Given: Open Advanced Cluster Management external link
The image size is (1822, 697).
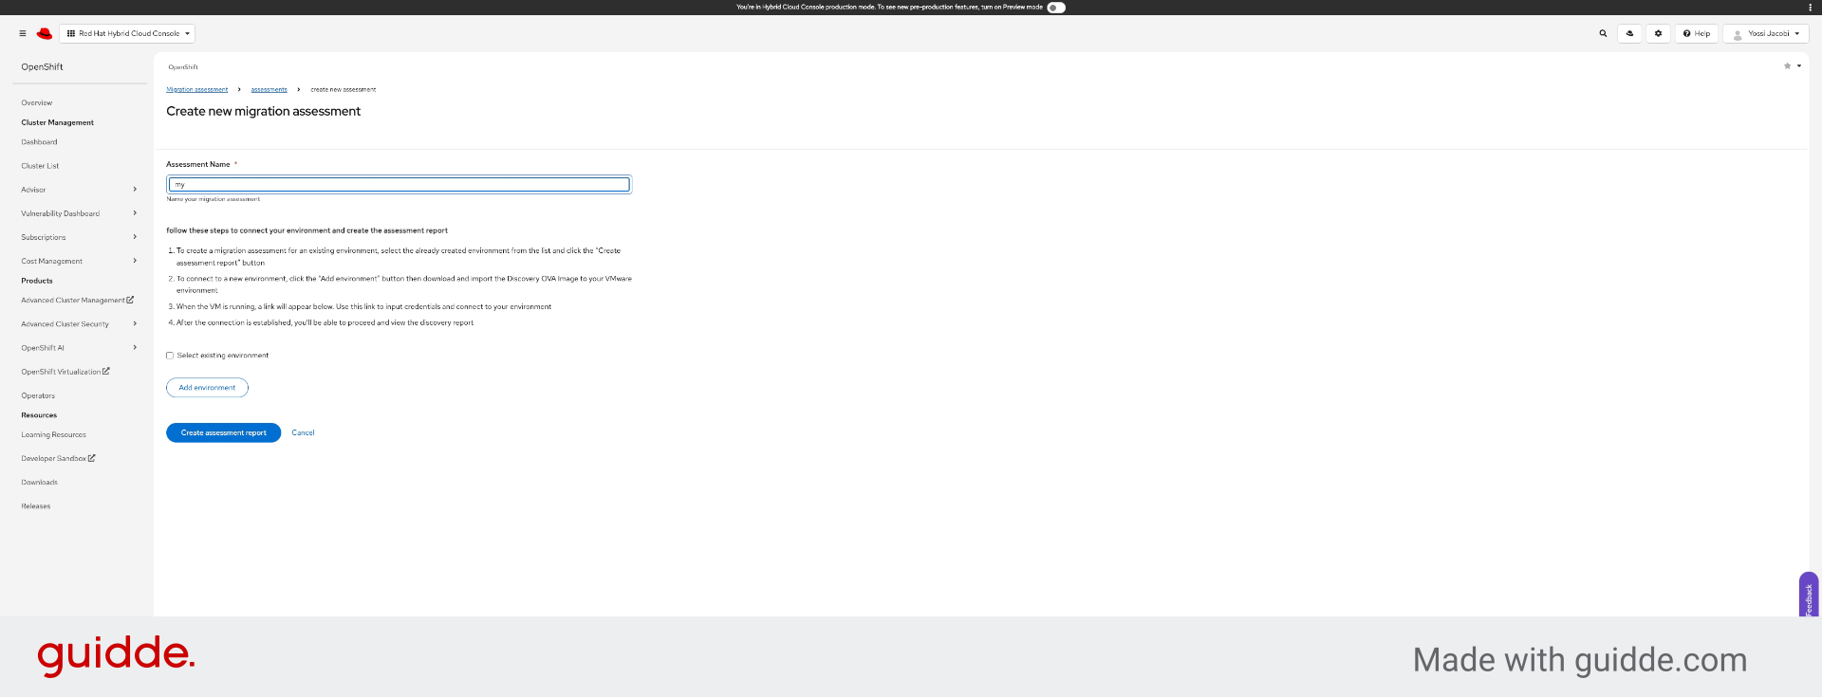Looking at the screenshot, I should pyautogui.click(x=78, y=301).
